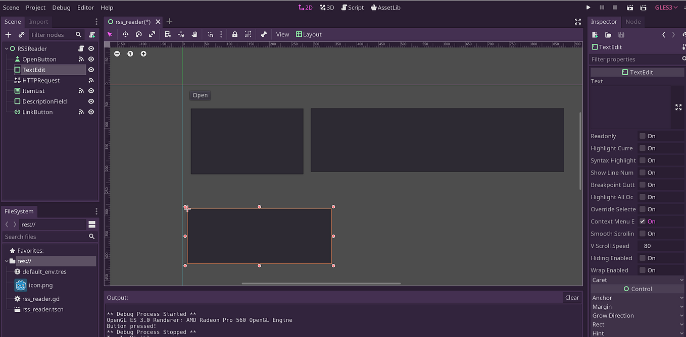
Task: Switch to the Script workspace
Action: tap(352, 7)
